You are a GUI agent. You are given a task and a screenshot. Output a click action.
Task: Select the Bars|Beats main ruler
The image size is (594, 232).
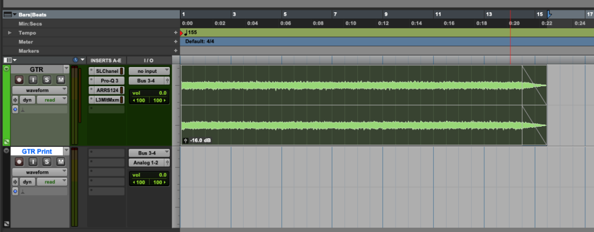(x=32, y=14)
